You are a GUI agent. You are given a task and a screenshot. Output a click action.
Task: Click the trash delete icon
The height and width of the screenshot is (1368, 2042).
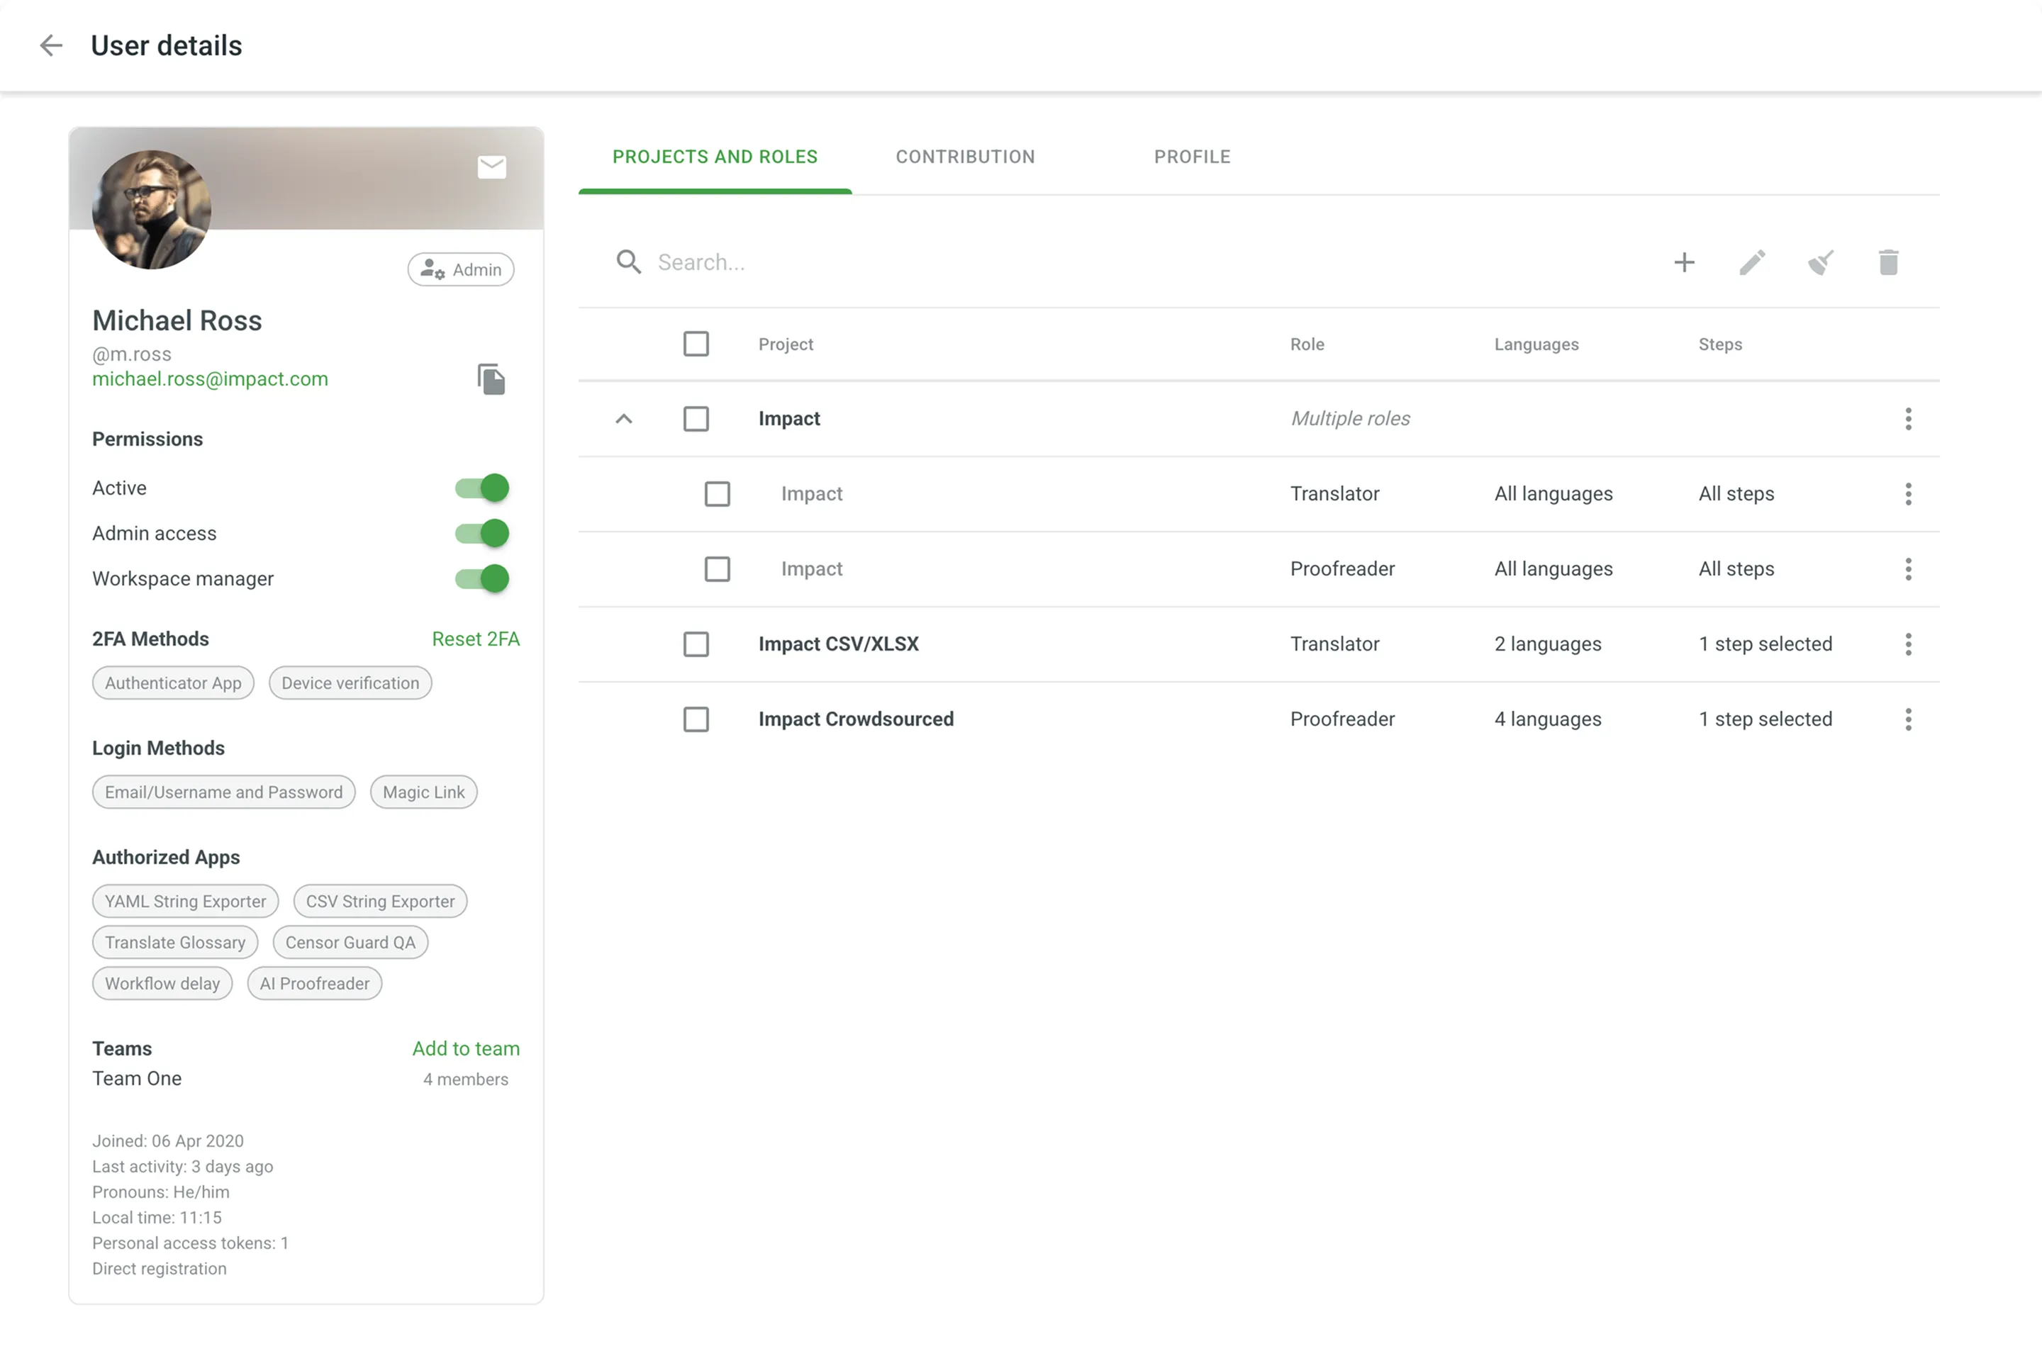coord(1888,262)
